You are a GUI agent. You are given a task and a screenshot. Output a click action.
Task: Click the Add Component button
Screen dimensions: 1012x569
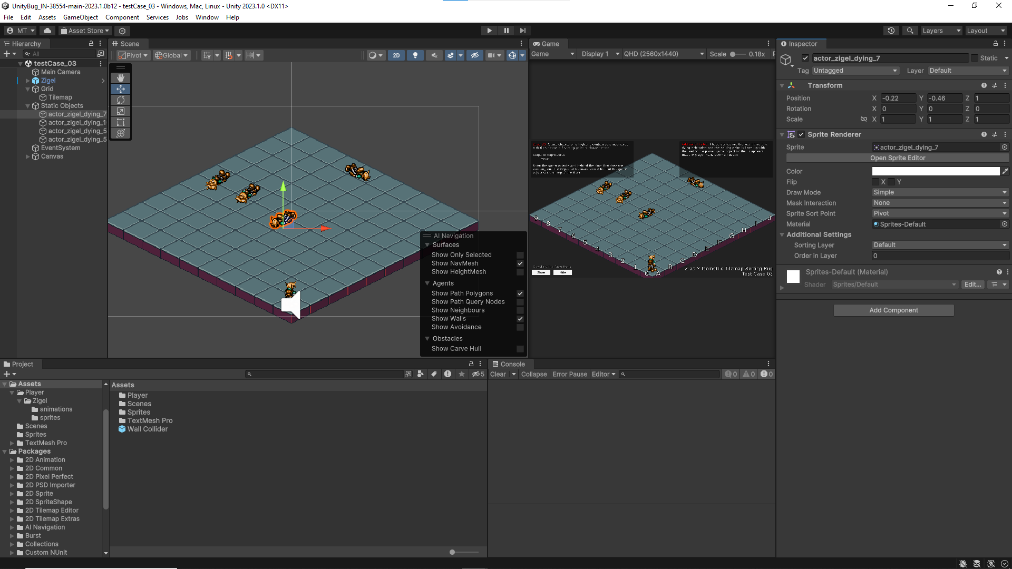click(893, 310)
